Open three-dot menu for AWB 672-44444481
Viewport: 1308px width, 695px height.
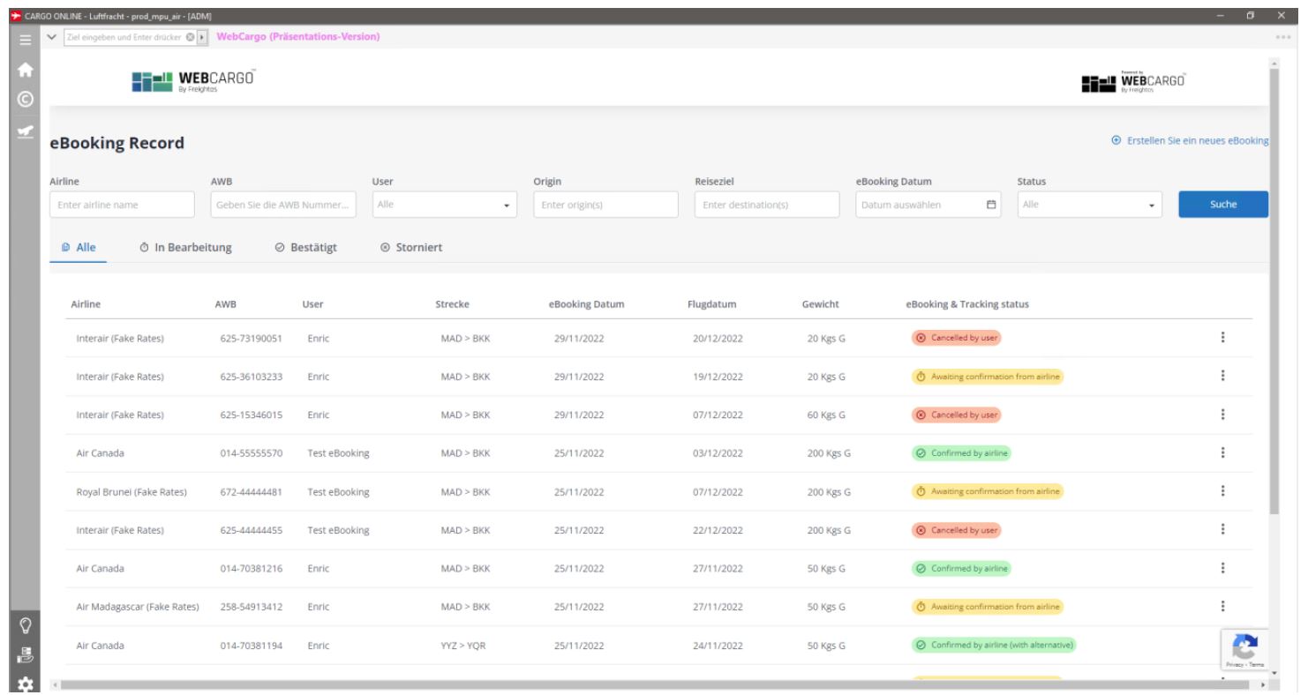click(1222, 490)
